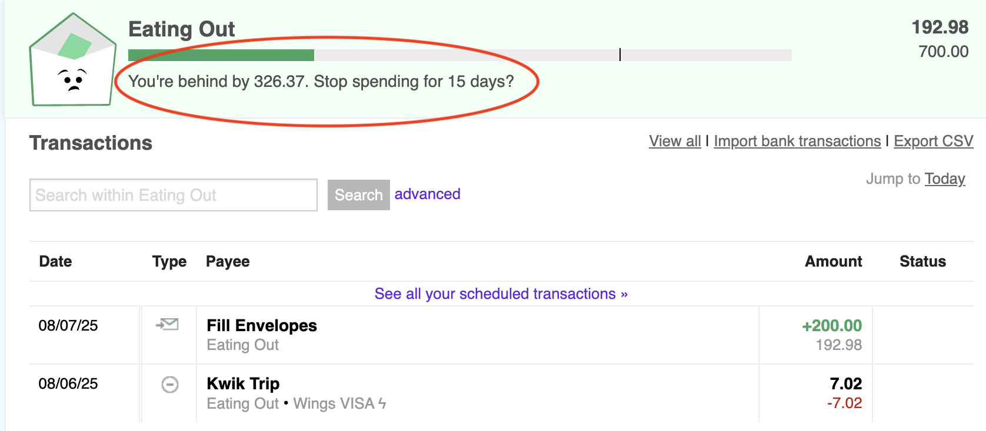
Task: Open the Kwik Trip transaction
Action: point(243,383)
